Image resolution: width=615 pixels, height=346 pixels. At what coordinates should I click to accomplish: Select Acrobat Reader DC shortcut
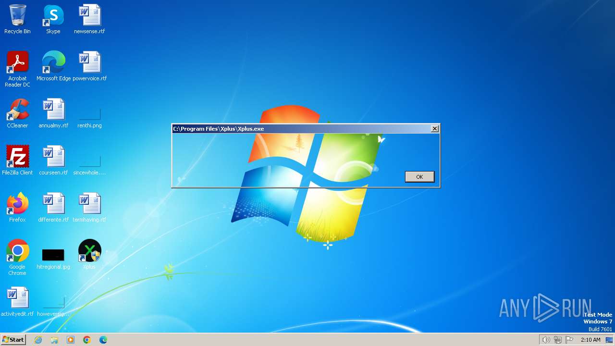click(17, 69)
